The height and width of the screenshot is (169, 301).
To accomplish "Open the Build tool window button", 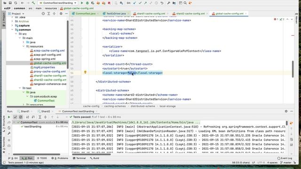I will pyautogui.click(x=95, y=158).
